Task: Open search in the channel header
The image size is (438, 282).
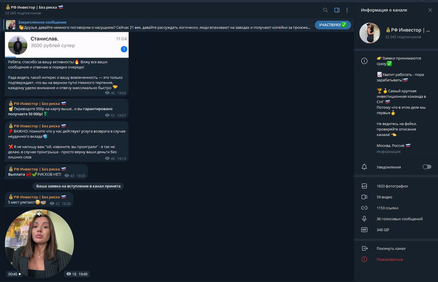Action: [326, 10]
